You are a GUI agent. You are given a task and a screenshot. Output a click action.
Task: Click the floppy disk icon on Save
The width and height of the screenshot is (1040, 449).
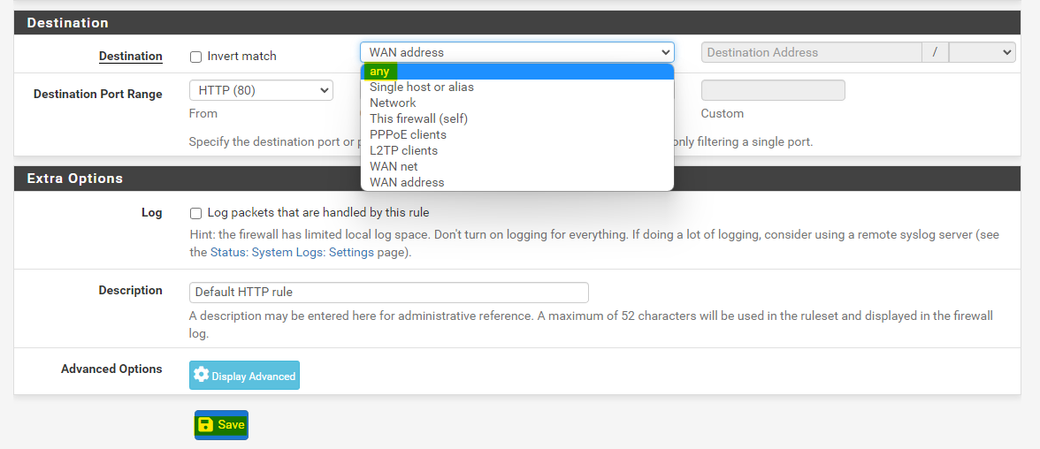coord(205,425)
